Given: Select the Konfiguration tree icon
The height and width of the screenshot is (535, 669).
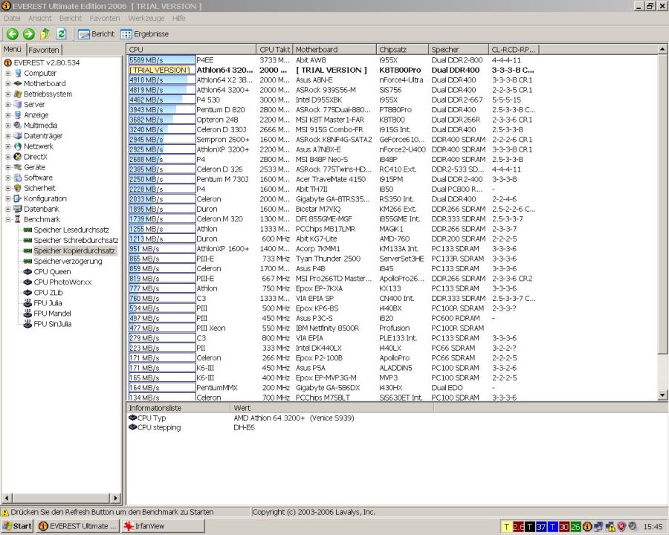Looking at the screenshot, I should coord(18,198).
